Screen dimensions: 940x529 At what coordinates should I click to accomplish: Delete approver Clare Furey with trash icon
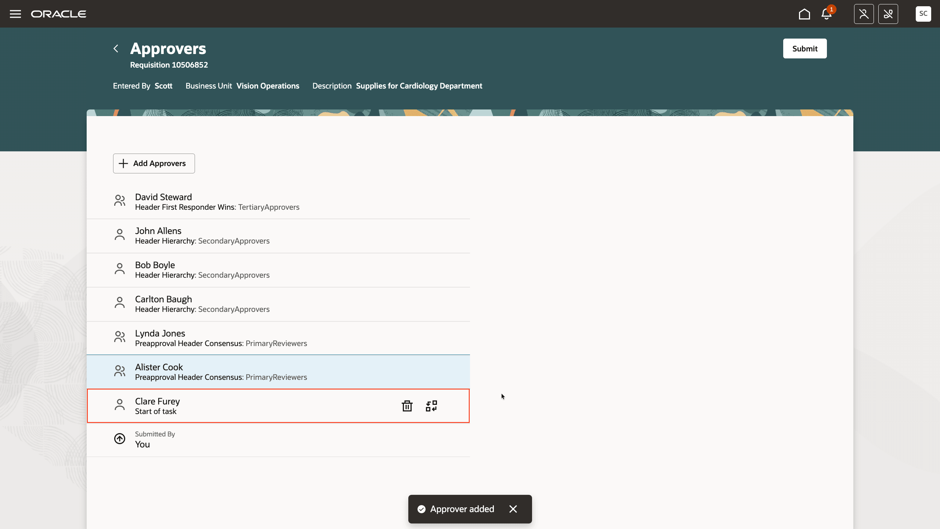click(x=407, y=406)
